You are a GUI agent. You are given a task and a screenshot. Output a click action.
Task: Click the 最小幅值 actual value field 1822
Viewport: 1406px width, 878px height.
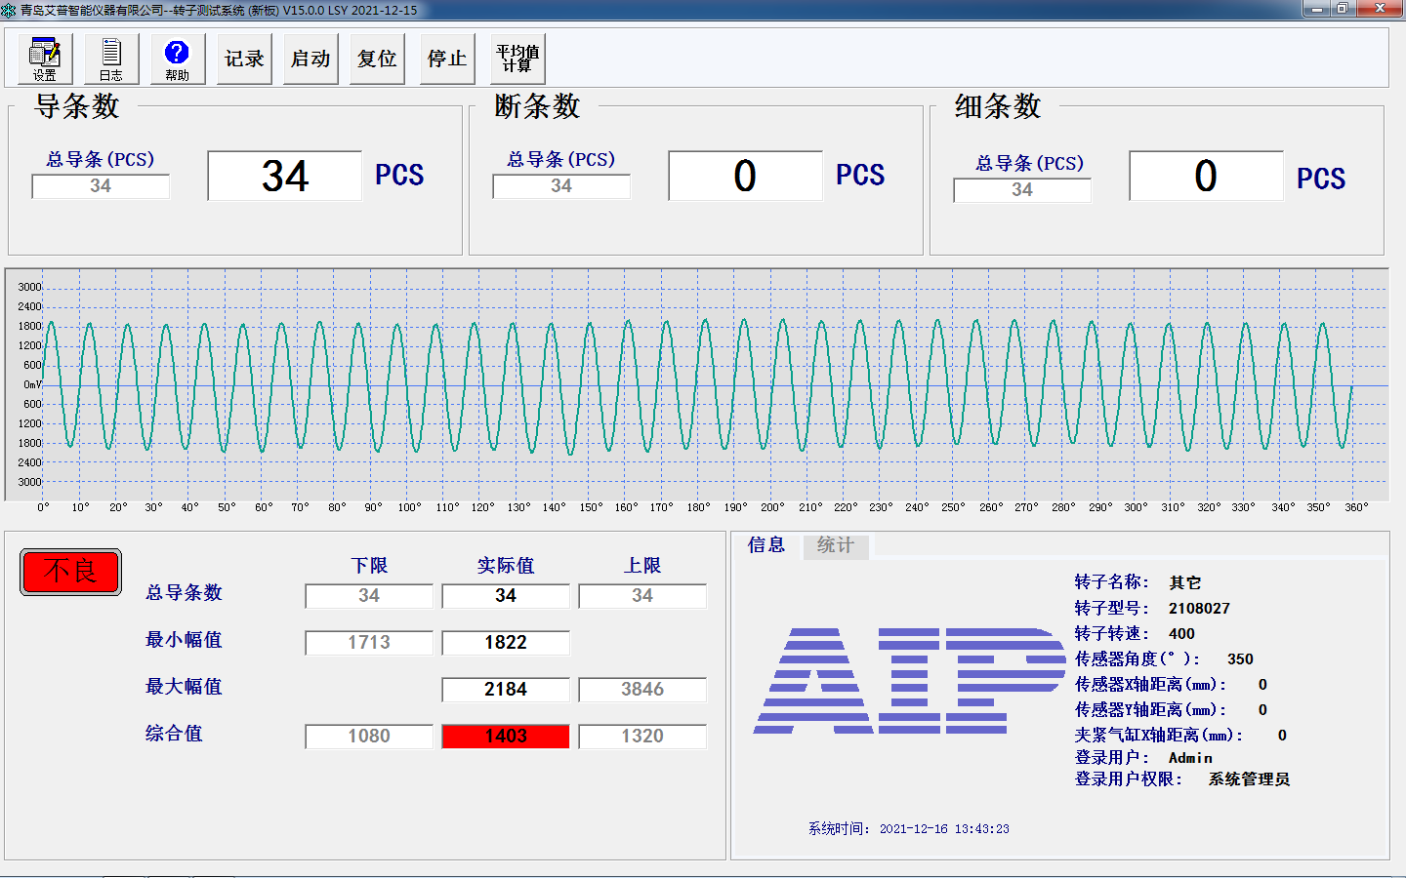pyautogui.click(x=505, y=642)
